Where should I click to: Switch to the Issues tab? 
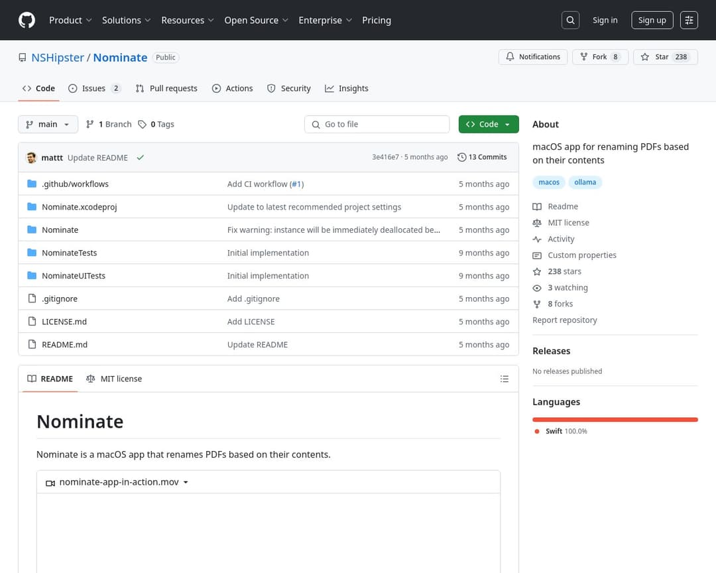95,88
